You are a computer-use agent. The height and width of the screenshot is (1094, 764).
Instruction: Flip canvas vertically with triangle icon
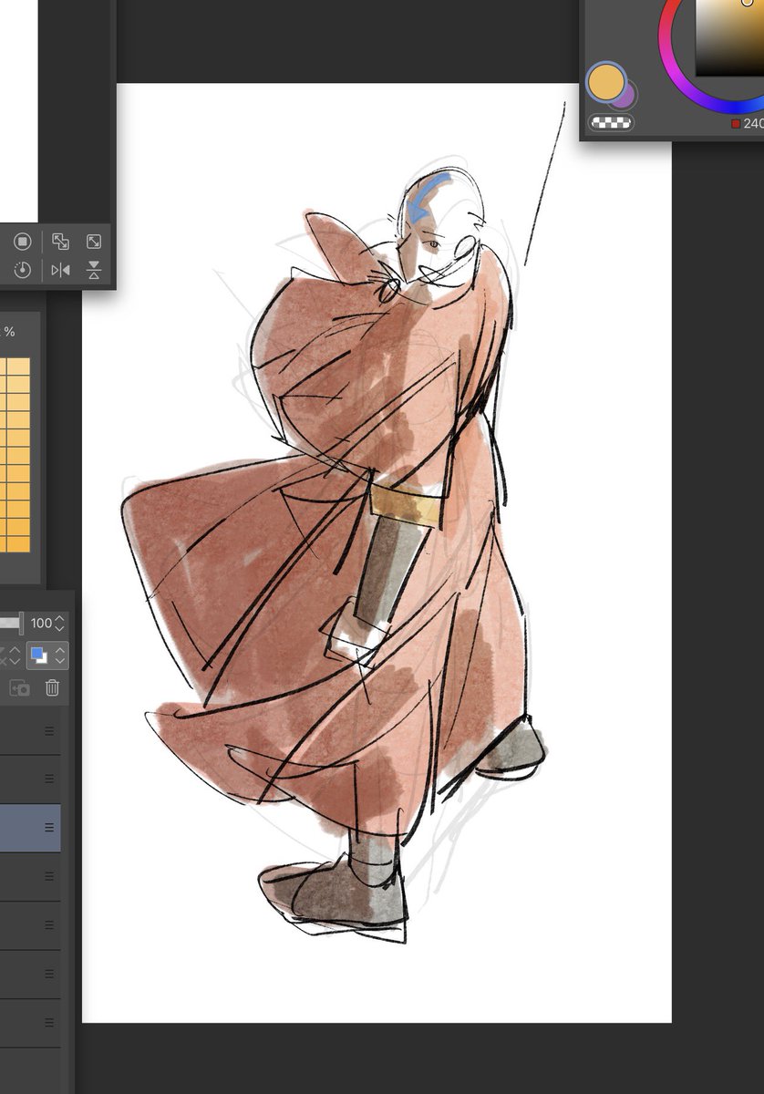click(x=94, y=270)
